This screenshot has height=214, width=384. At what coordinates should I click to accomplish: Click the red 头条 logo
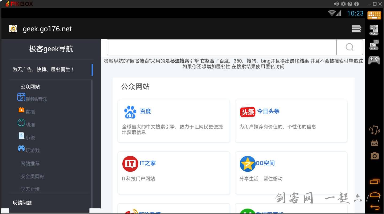coord(248,112)
